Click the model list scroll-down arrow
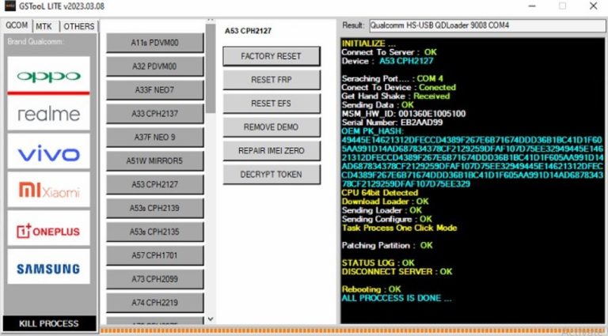The width and height of the screenshot is (608, 336). point(210,319)
